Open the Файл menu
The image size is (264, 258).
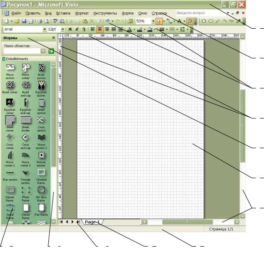16,13
